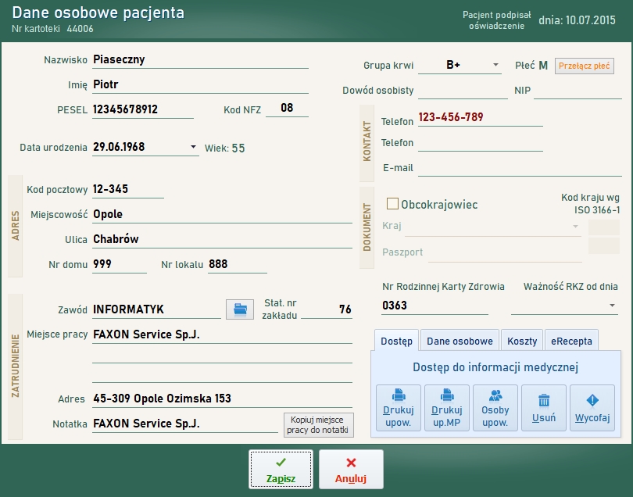Save the form with Zapisz
The width and height of the screenshot is (633, 497).
click(281, 469)
